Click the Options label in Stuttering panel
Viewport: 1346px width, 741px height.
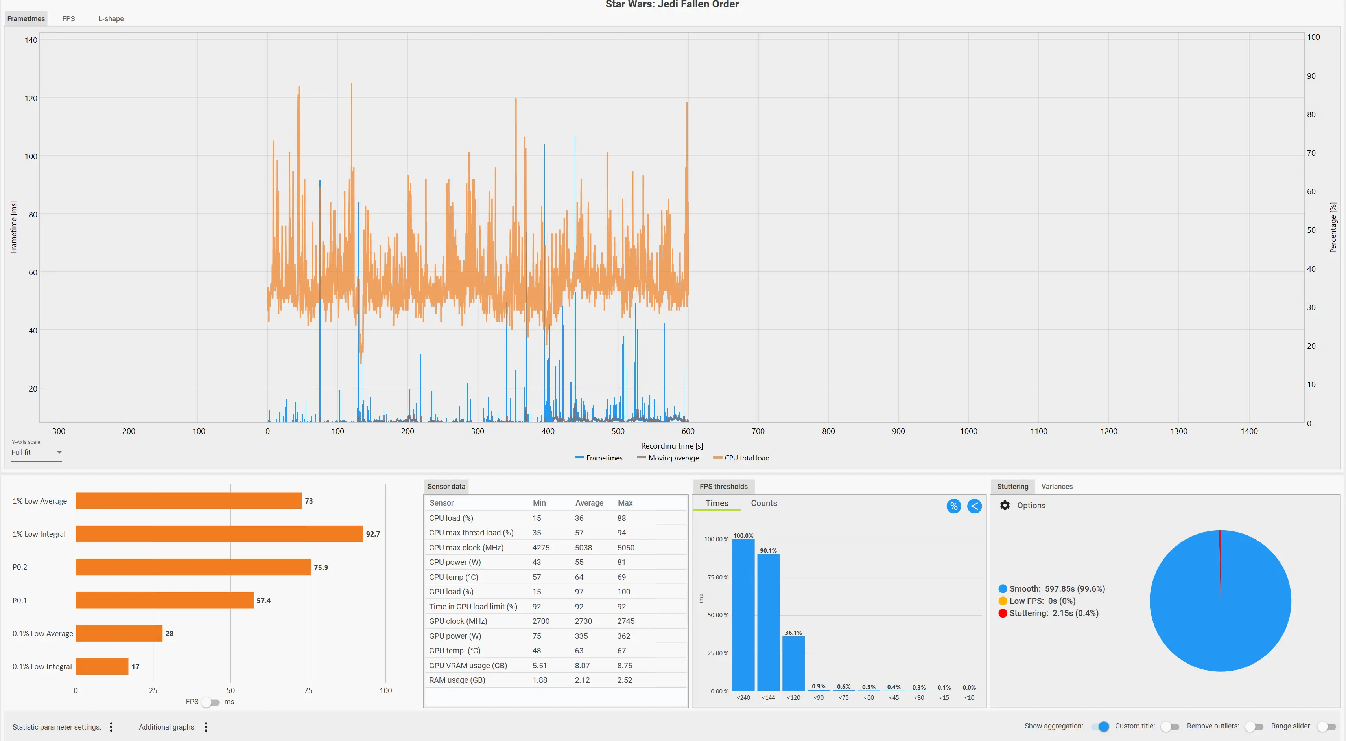coord(1031,506)
